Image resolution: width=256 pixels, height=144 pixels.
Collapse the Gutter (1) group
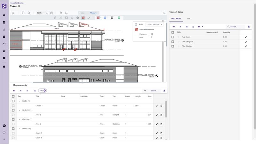coord(20,101)
